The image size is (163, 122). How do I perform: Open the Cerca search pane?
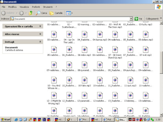click(41, 13)
